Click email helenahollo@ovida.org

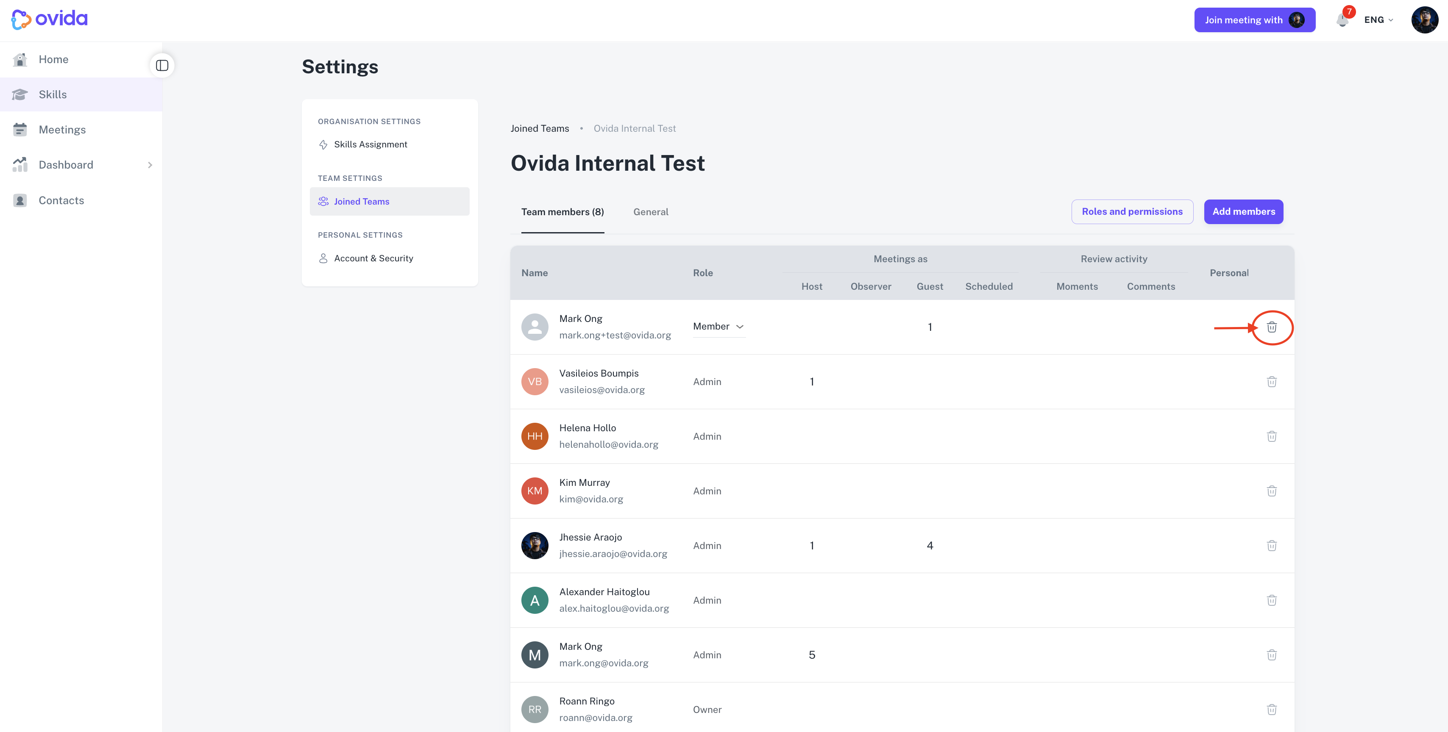[608, 444]
